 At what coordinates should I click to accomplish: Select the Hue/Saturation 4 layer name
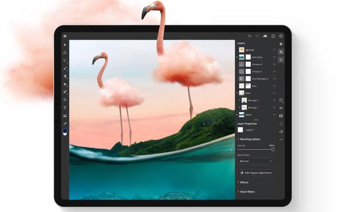pos(260,79)
